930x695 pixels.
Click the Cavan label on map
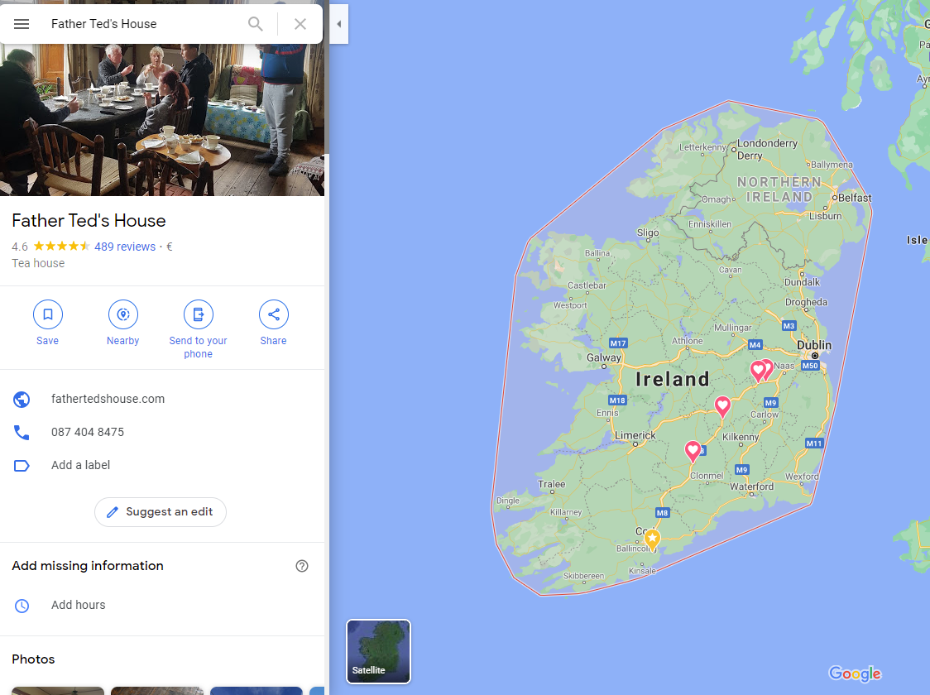730,270
